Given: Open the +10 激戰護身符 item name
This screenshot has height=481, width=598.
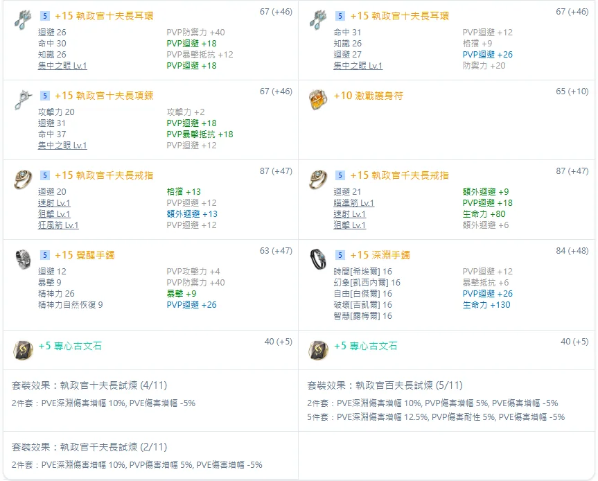Looking at the screenshot, I should pos(368,96).
